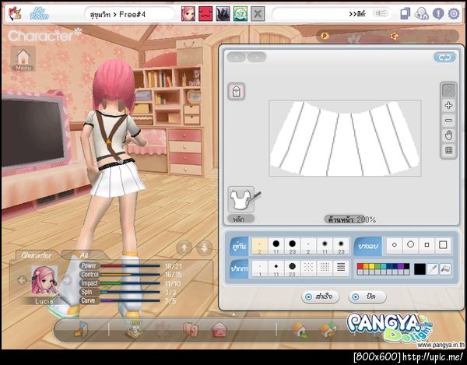Go to next character with right arrow

pyautogui.click(x=67, y=280)
